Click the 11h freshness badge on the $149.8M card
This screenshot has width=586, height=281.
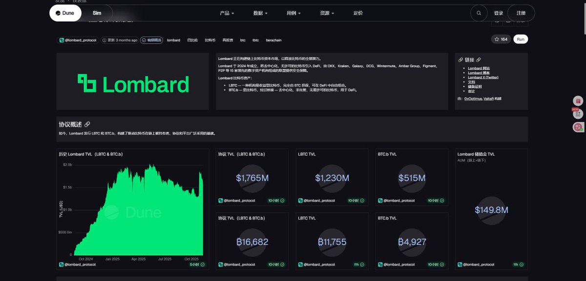click(519, 264)
